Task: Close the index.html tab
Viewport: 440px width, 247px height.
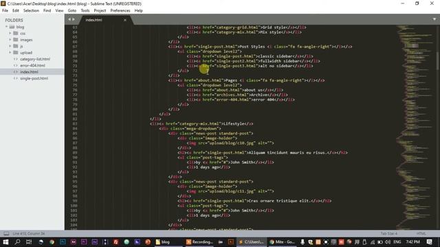Action: pyautogui.click(x=125, y=20)
